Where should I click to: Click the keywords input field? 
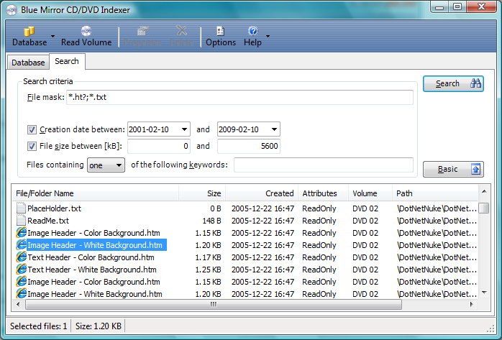324,165
